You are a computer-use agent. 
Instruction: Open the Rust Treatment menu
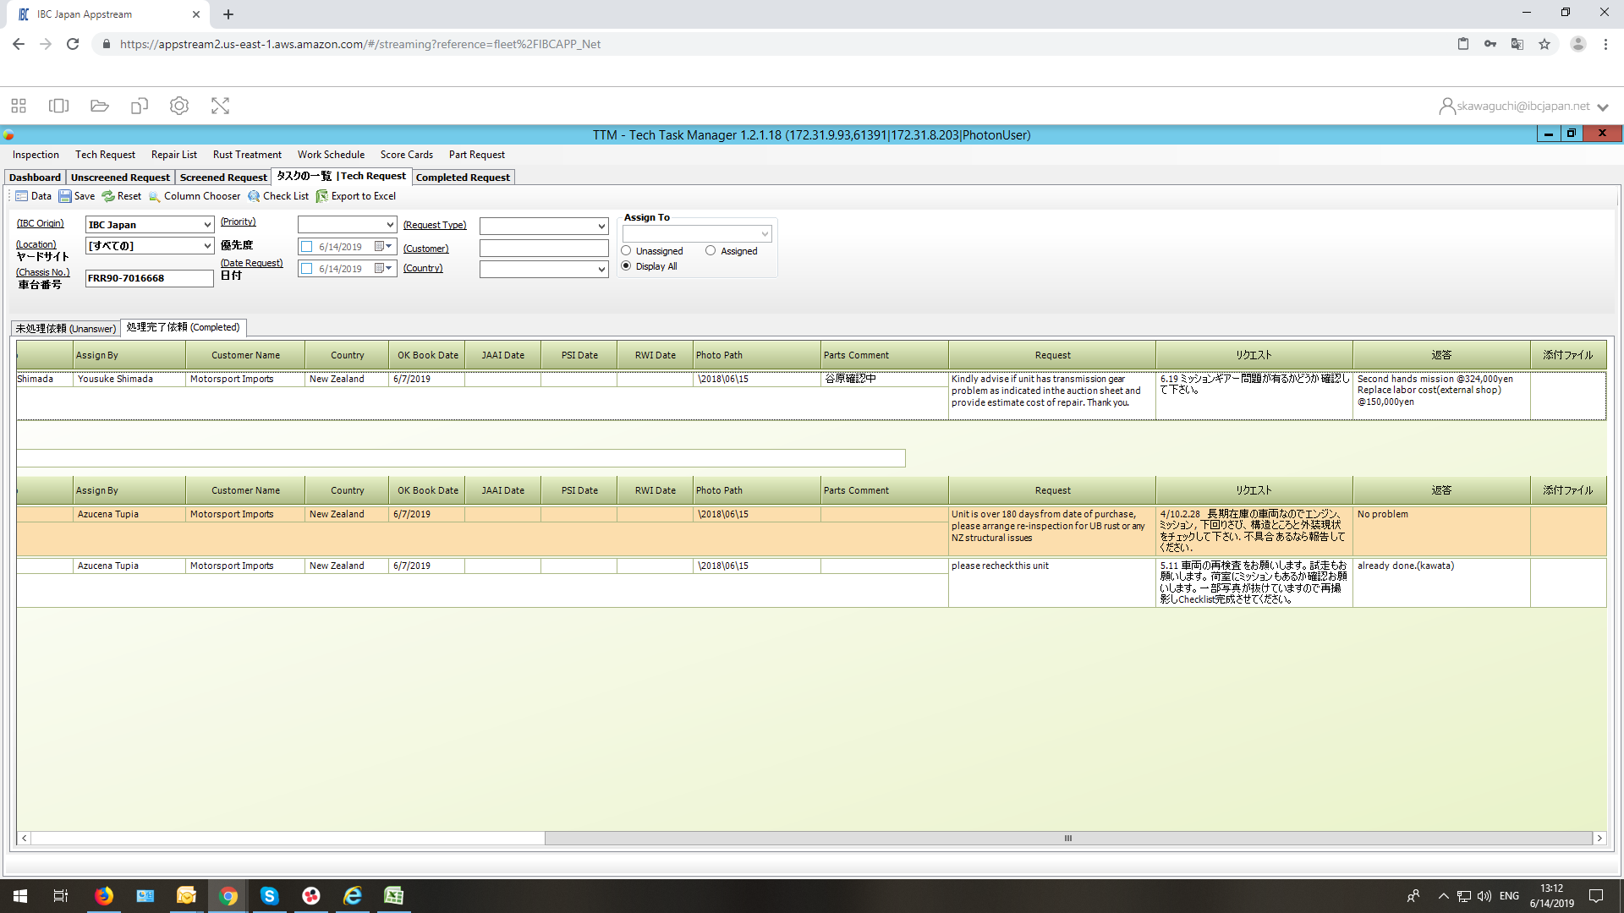click(x=247, y=155)
